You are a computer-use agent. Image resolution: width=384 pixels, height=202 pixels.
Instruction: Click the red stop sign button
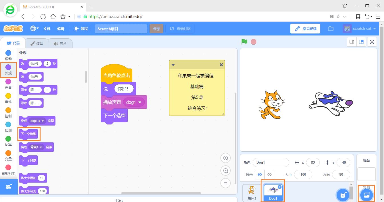coord(254,42)
